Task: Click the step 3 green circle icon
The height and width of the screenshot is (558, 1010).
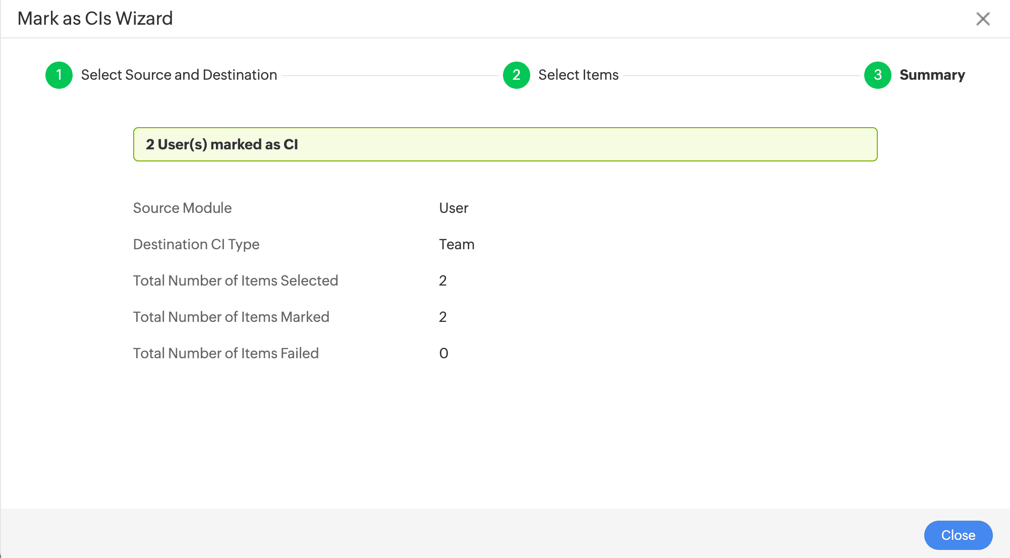Action: tap(877, 75)
